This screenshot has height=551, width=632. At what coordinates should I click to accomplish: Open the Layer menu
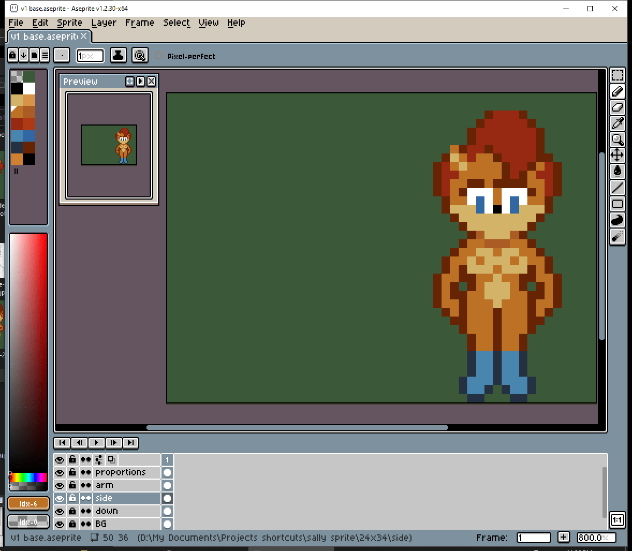[x=104, y=23]
